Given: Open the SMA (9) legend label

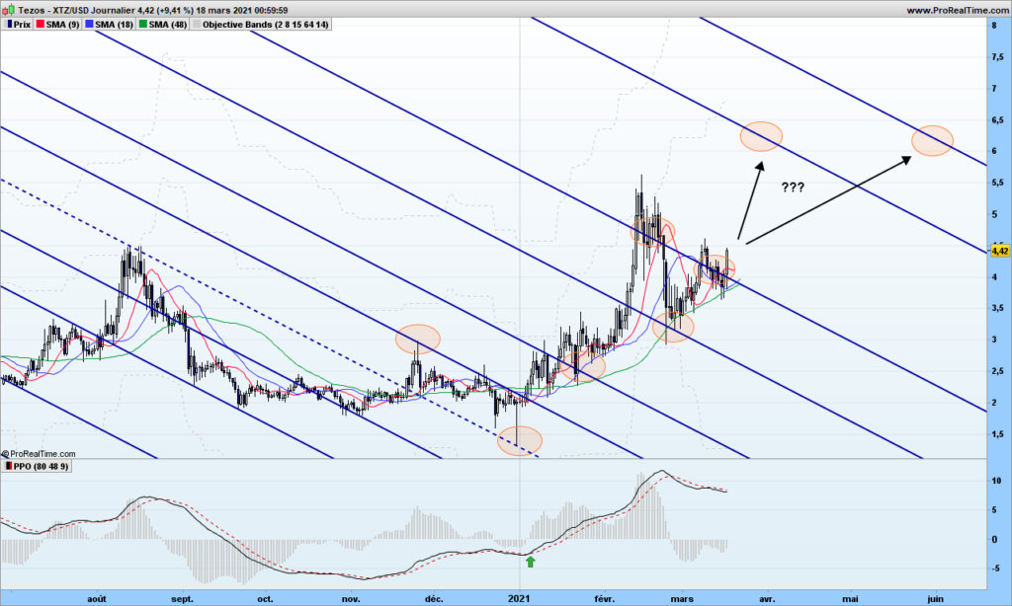Looking at the screenshot, I should pos(62,25).
